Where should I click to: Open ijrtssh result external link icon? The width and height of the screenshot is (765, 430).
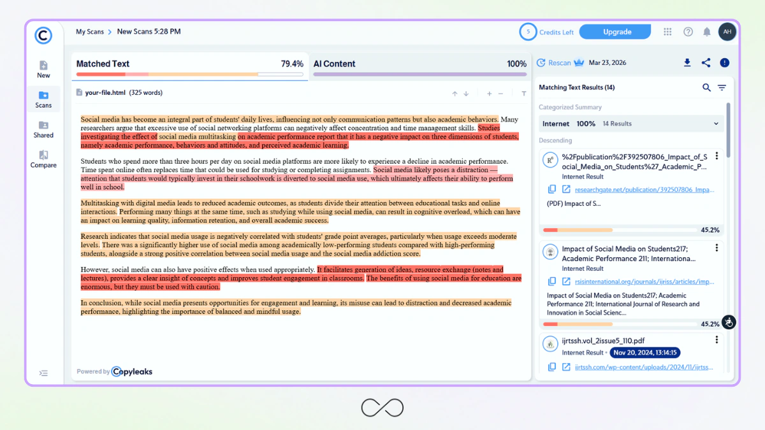tap(566, 367)
